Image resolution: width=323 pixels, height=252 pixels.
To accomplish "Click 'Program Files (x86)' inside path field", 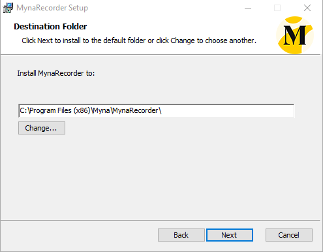I will click(60, 111).
